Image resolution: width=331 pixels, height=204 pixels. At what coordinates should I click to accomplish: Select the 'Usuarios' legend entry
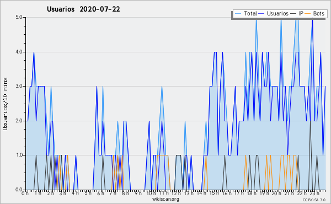tap(277, 13)
